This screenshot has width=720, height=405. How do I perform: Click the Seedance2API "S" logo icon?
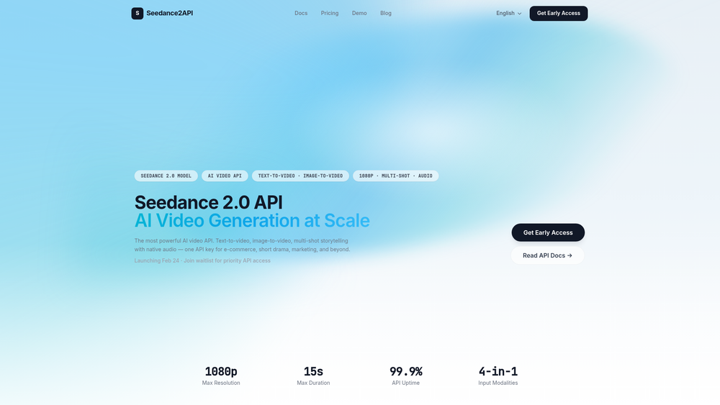tap(138, 13)
